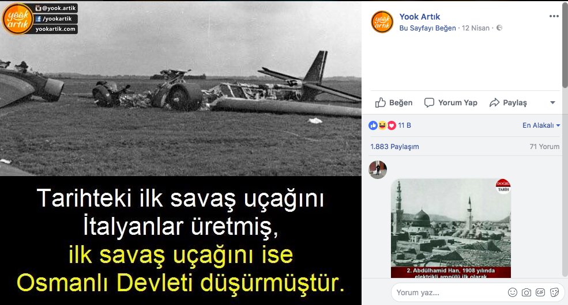Expand the En Alakalı comment sorting dropdown

541,125
